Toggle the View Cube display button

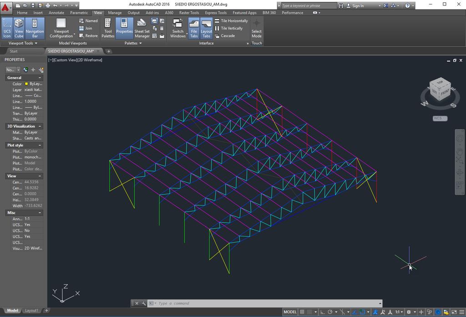tap(19, 28)
